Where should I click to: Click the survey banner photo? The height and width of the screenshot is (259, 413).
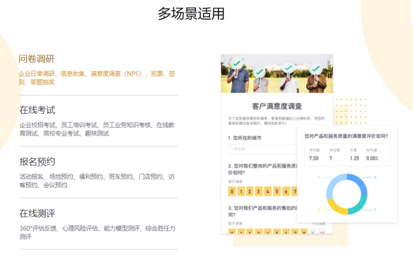278,73
